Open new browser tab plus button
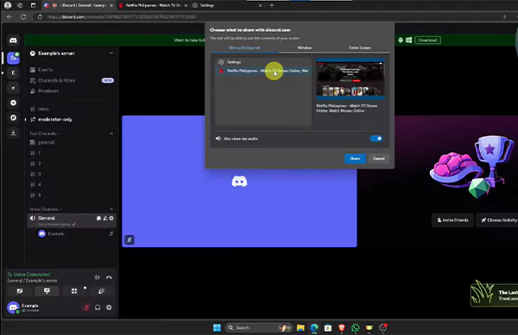This screenshot has width=518, height=335. click(272, 5)
